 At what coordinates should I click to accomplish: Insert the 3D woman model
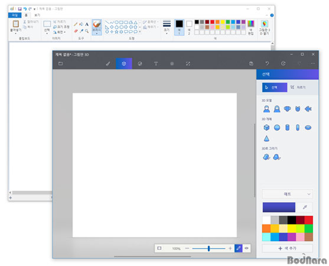(x=277, y=109)
